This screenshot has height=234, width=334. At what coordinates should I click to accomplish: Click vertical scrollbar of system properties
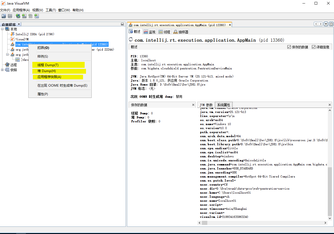coord(330,191)
